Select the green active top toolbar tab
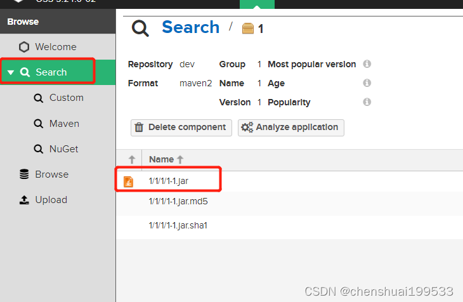The height and width of the screenshot is (302, 463). tap(257, 4)
